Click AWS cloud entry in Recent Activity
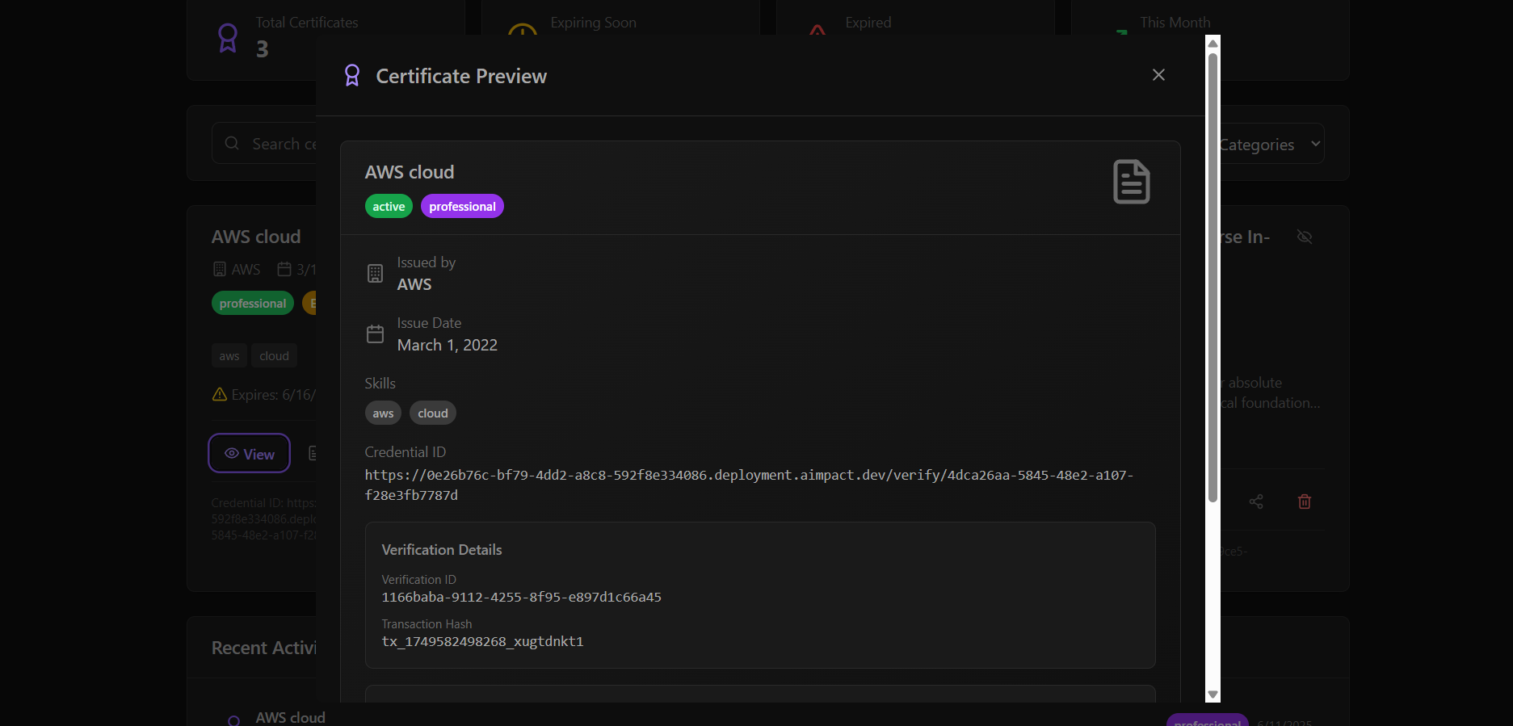This screenshot has height=726, width=1513. [291, 717]
